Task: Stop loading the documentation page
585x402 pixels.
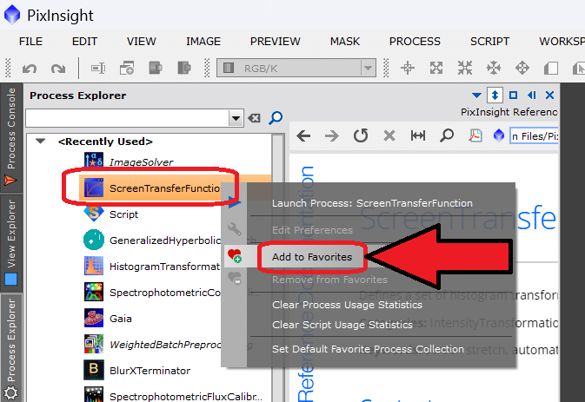Action: coord(389,136)
